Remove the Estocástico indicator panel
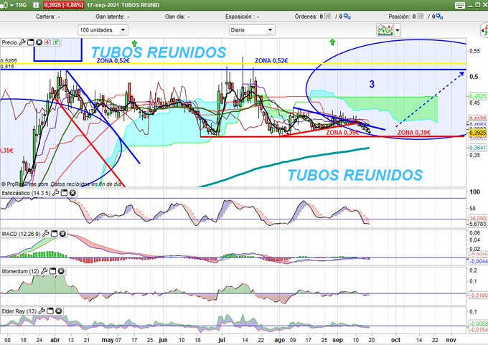Viewport: 488px width, 345px height. [x=72, y=193]
